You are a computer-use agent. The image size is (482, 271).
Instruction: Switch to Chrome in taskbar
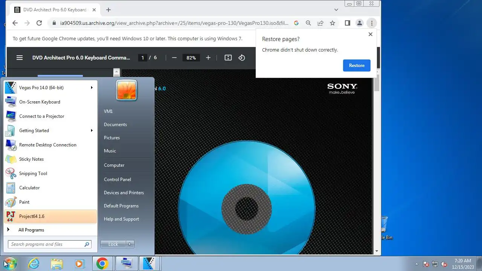[102, 263]
